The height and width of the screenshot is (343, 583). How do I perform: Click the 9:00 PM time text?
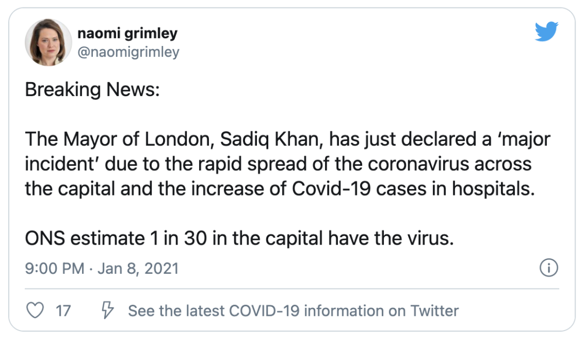coord(55,268)
